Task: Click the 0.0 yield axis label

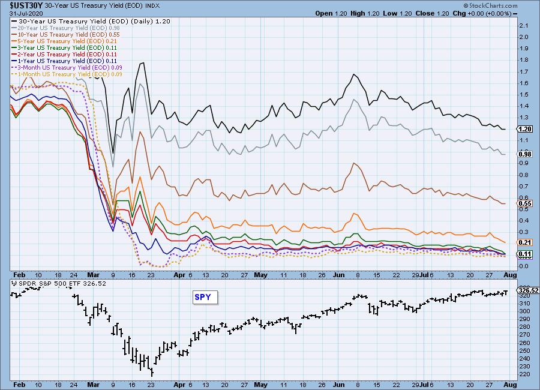Action: click(523, 266)
